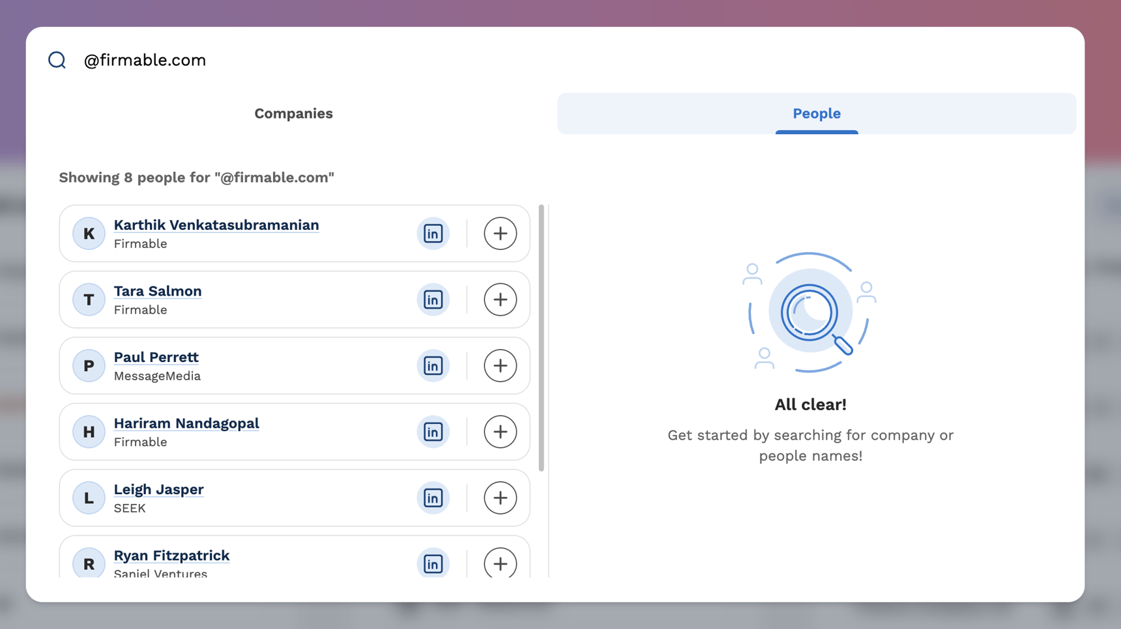Click the search magnifier icon
The width and height of the screenshot is (1121, 629).
click(57, 60)
